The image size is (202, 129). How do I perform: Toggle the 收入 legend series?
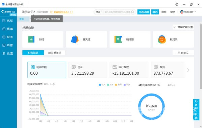tap(102, 84)
